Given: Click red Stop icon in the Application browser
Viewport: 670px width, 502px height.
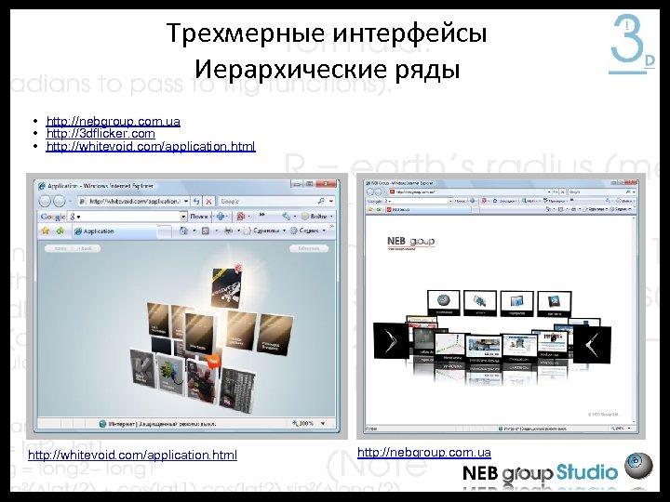Looking at the screenshot, I should tap(208, 201).
